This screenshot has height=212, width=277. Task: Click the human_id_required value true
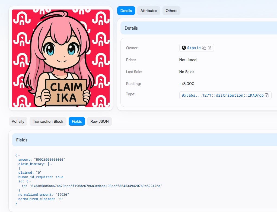[x=59, y=177]
